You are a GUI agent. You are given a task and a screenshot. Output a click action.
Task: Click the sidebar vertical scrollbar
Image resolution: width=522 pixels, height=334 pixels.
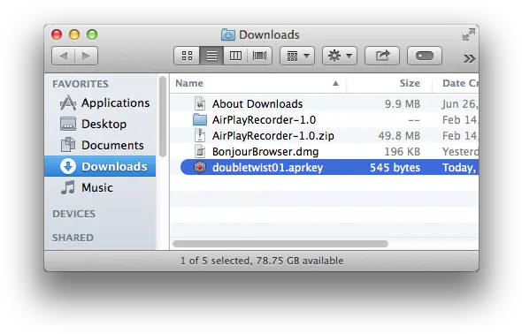[x=163, y=117]
